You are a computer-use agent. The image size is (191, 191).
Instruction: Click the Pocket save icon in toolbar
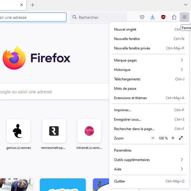tap(142, 17)
